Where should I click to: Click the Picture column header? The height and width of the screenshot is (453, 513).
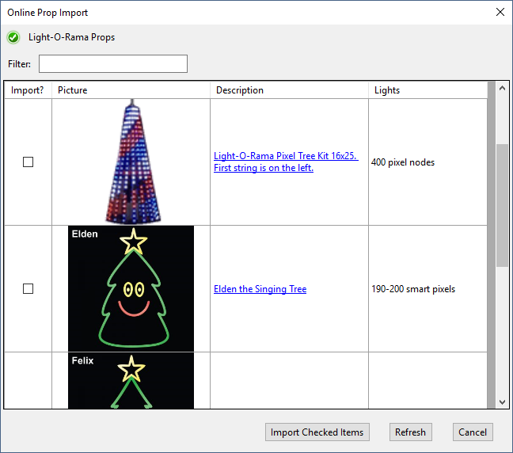point(131,90)
